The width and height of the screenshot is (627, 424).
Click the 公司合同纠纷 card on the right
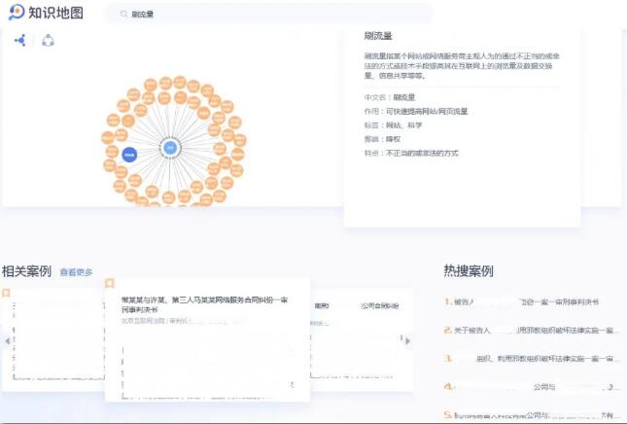pos(362,338)
